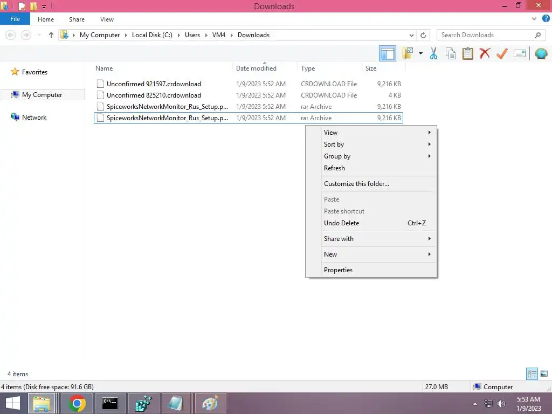Open Command Prompt from the taskbar

point(110,403)
